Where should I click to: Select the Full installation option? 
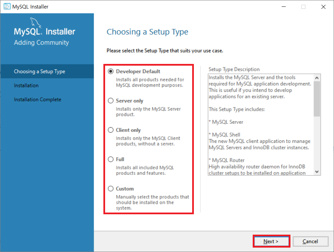pyautogui.click(x=111, y=159)
